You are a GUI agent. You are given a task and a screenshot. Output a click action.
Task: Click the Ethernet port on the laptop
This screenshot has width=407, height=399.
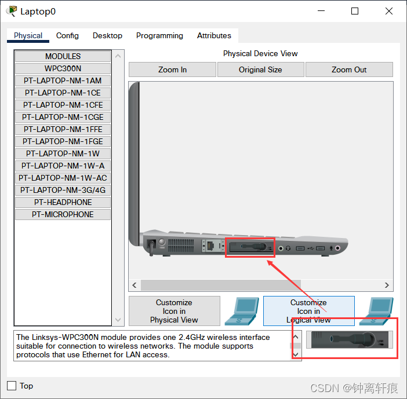tap(210, 246)
